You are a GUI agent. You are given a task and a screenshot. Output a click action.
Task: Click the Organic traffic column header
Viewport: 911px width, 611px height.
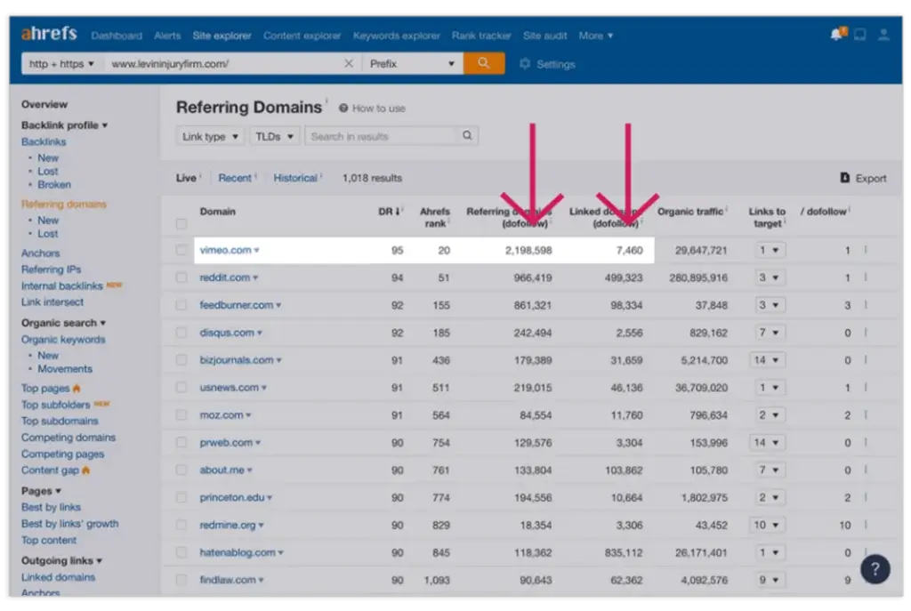(690, 212)
